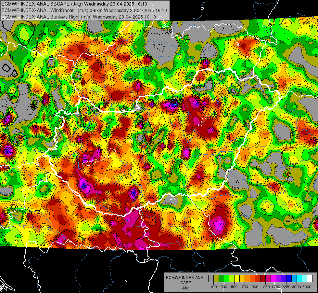This screenshot has height=293, width=318.
Task: Select the pure yellow swatch after 500
Action: [237, 279]
